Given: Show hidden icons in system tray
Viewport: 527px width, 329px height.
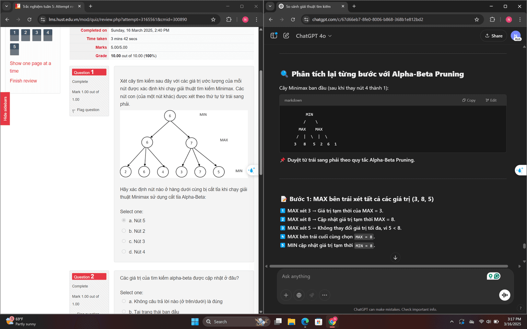Looking at the screenshot, I should 452,322.
